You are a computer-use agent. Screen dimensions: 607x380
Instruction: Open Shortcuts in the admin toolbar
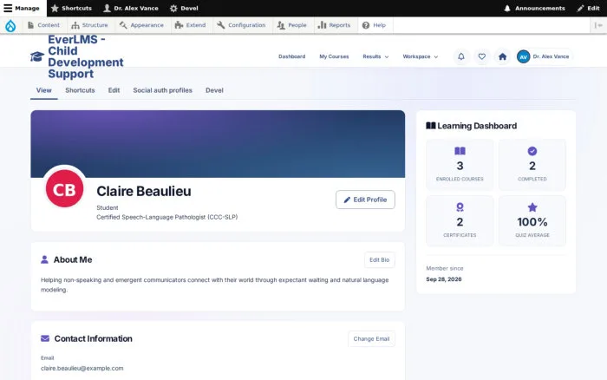click(x=71, y=8)
